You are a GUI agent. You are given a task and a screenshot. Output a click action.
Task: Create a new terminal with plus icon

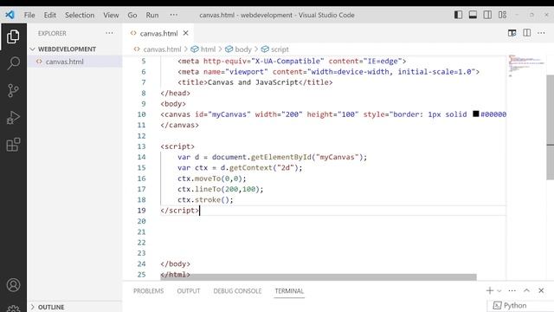(x=490, y=290)
